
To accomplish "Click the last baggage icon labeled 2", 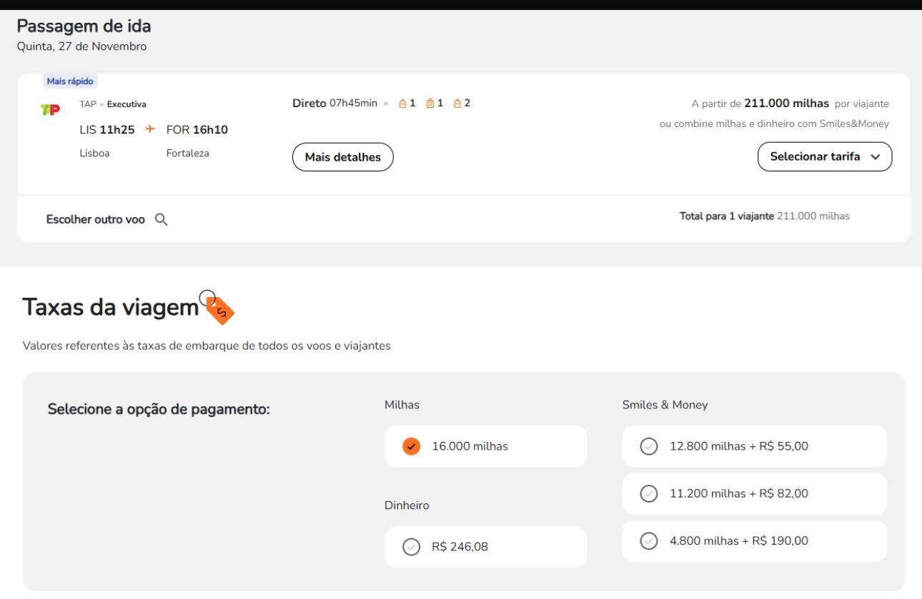I will (x=457, y=104).
